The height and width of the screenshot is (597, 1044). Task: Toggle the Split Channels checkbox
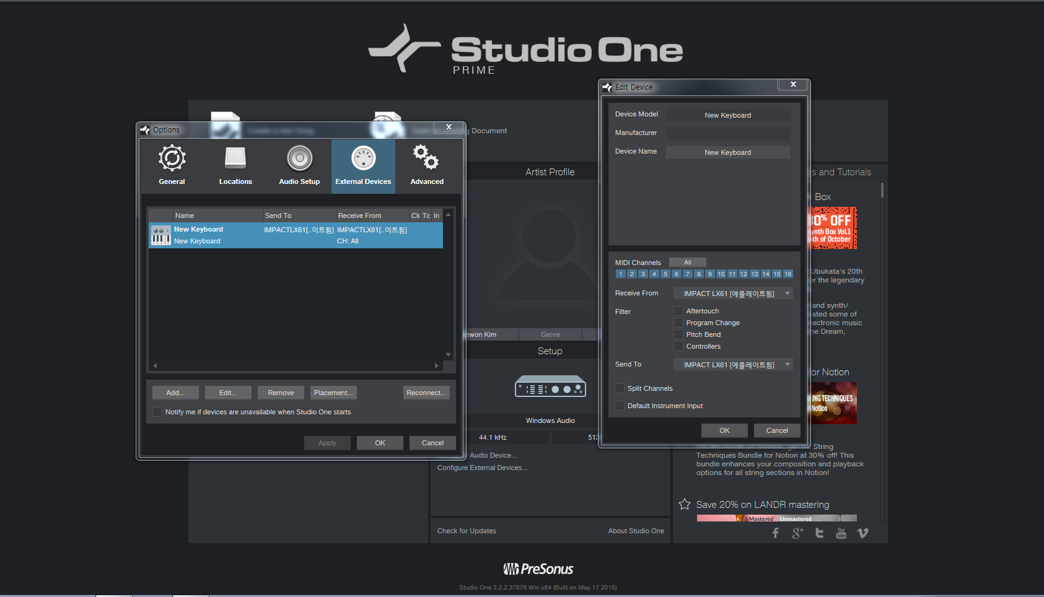pyautogui.click(x=620, y=388)
